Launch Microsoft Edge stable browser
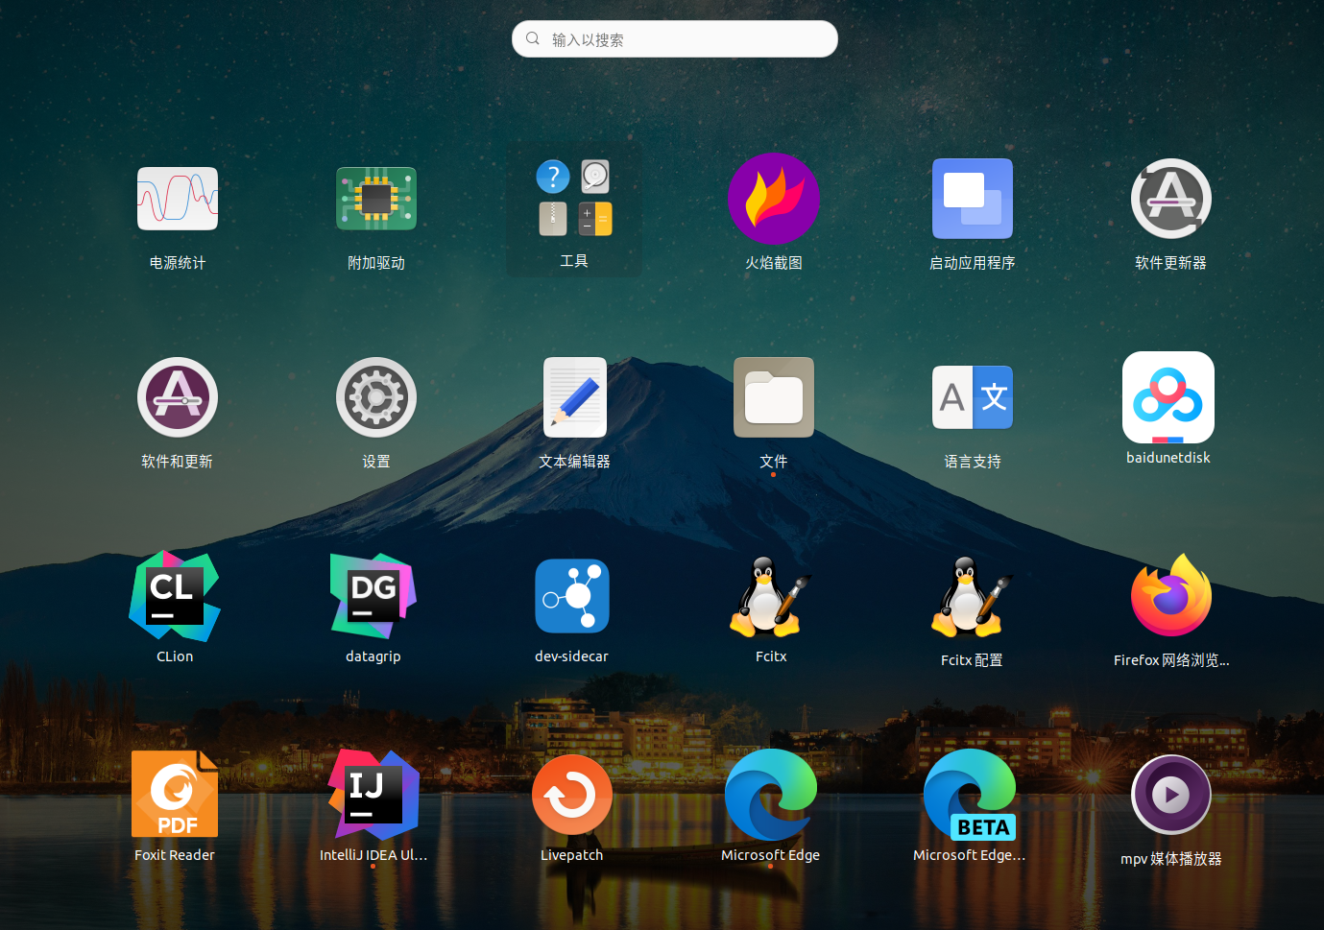1324x930 pixels. point(771,795)
